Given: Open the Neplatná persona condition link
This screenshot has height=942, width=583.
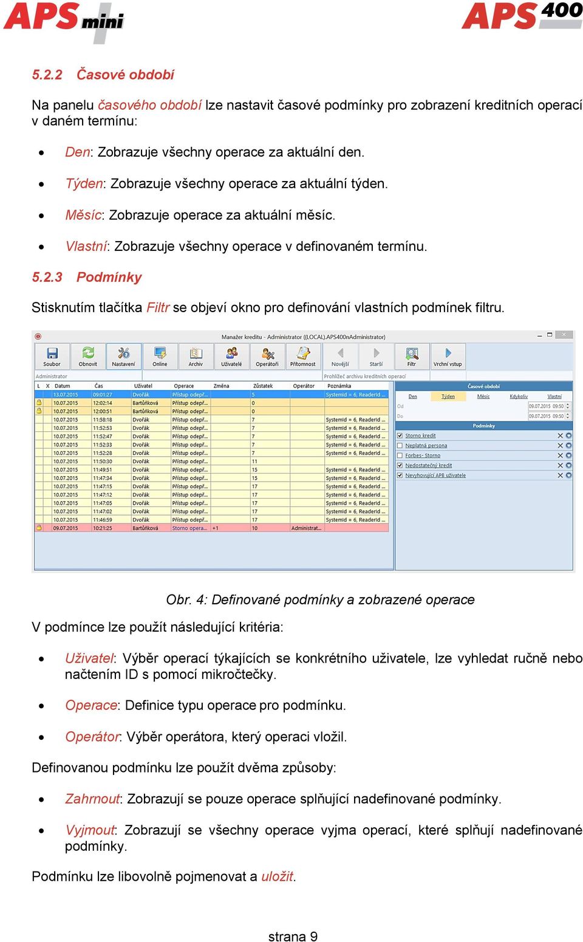Looking at the screenshot, I should click(426, 445).
